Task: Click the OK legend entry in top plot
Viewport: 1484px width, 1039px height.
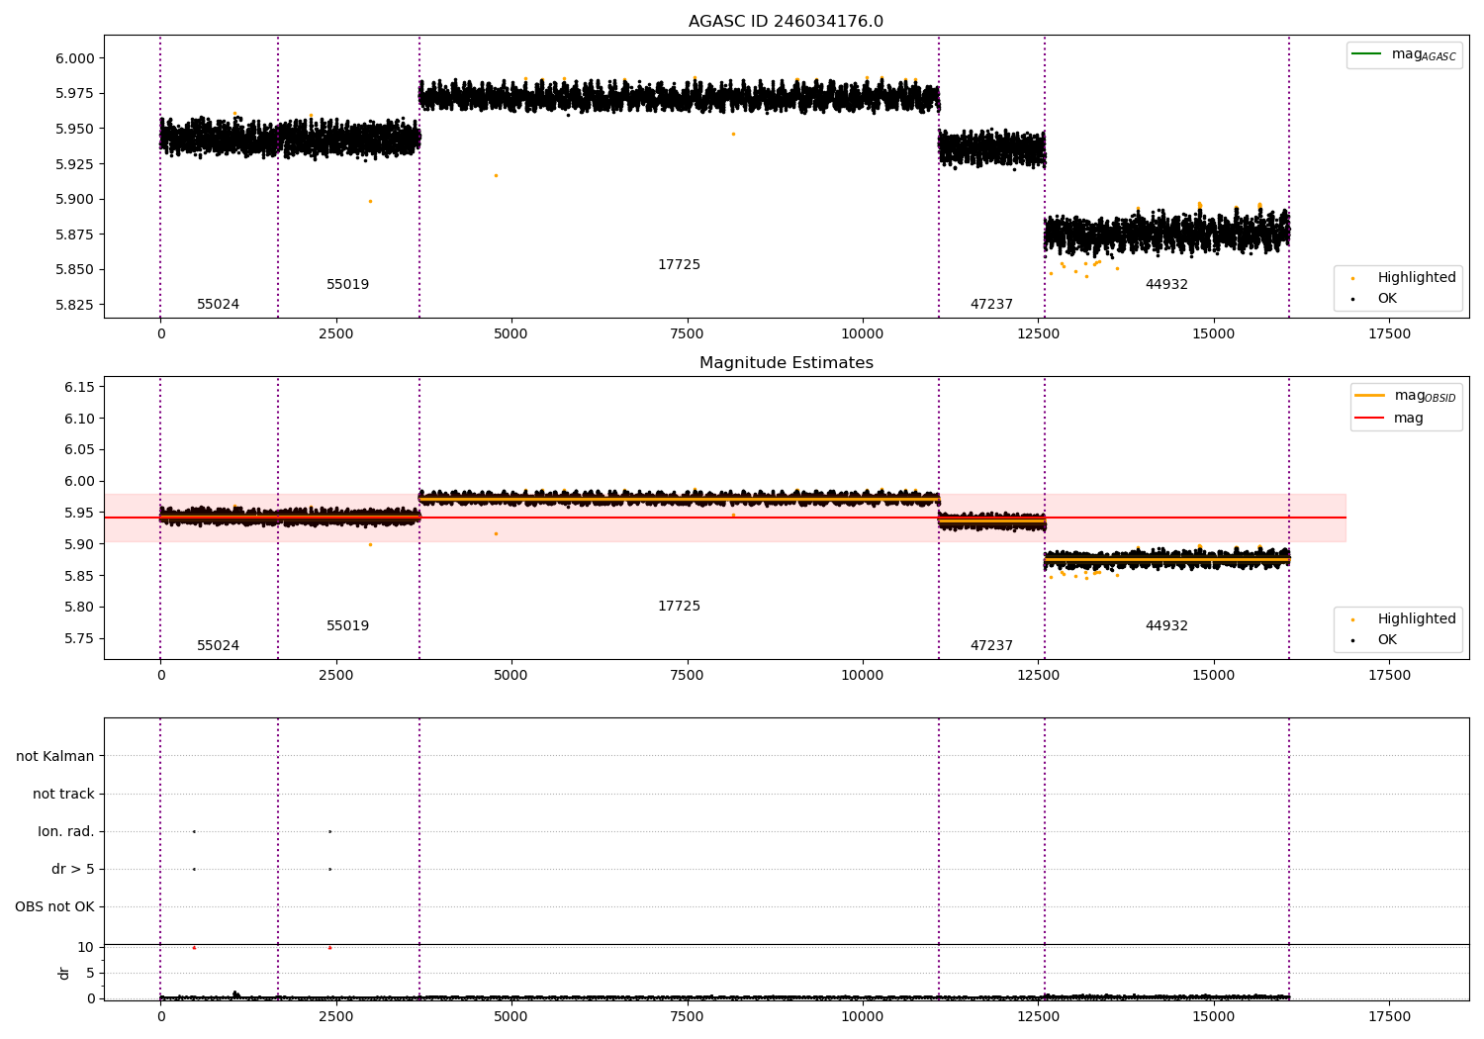Action: pyautogui.click(x=1387, y=299)
